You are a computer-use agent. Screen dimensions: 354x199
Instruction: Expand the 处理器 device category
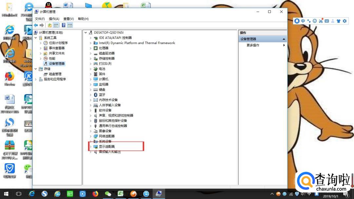[90, 48]
